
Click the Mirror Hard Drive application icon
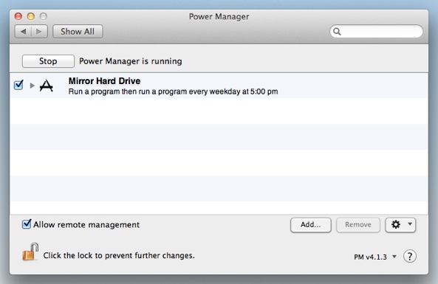[46, 86]
